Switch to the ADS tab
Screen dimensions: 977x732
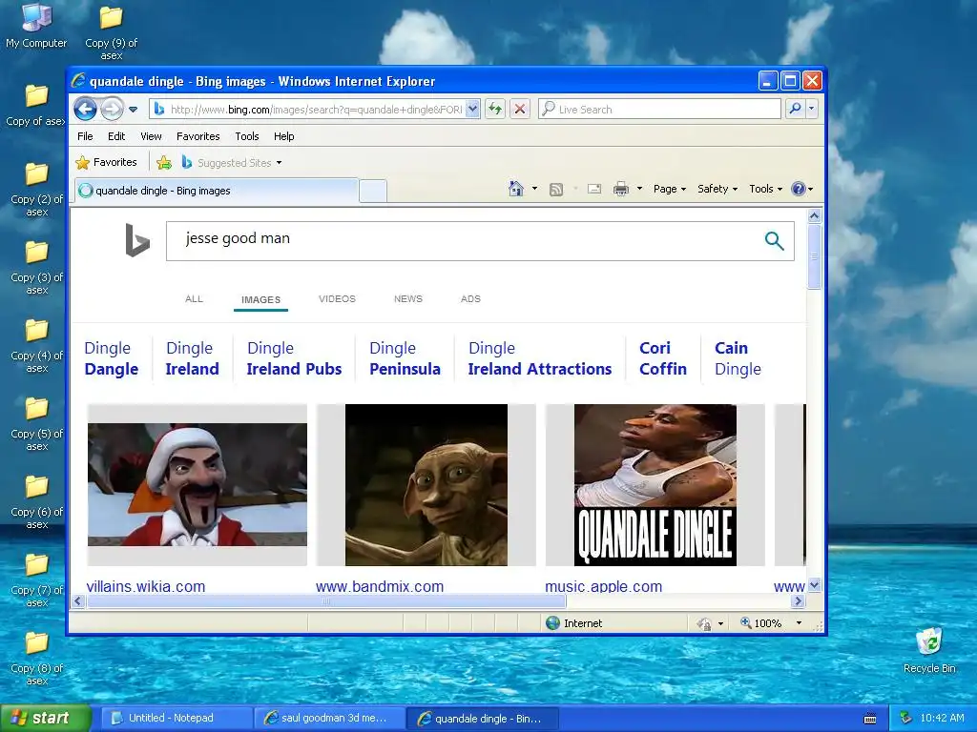pos(470,298)
